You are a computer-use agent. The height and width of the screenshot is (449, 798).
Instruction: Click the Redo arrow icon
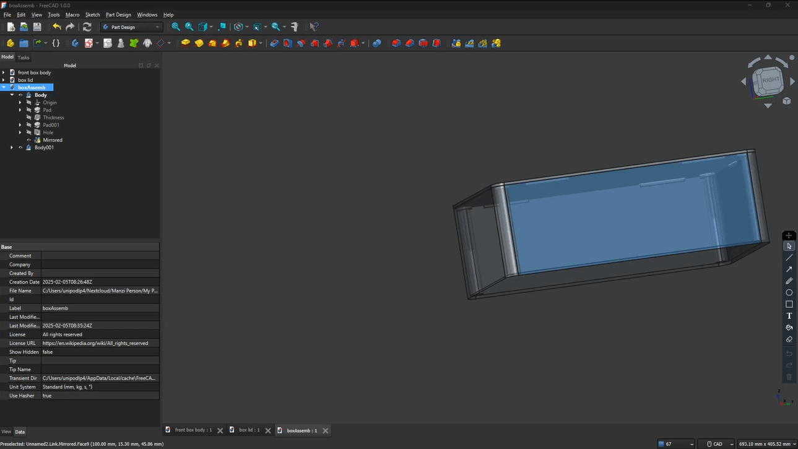pos(70,27)
